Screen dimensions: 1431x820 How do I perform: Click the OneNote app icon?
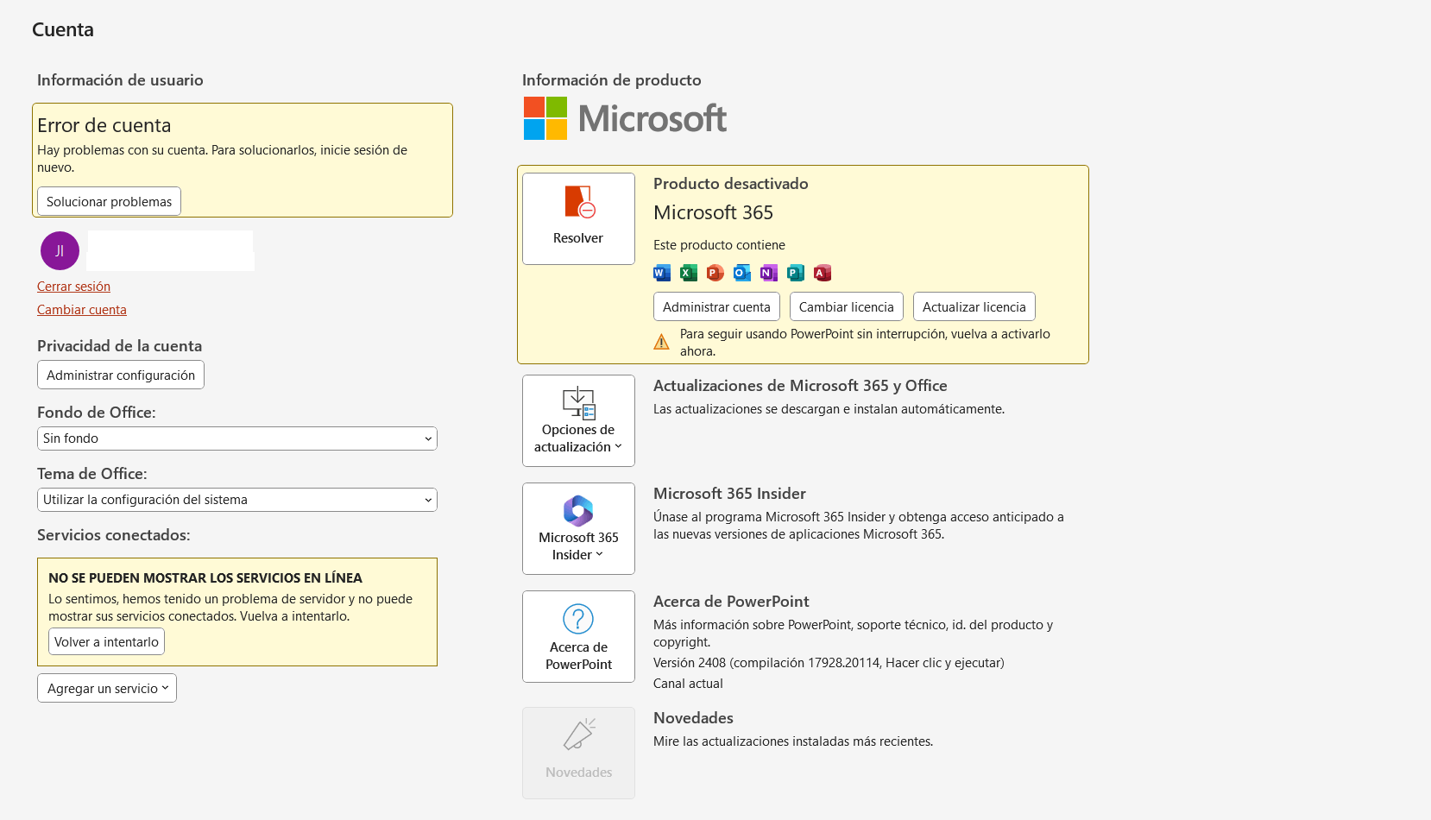[769, 273]
